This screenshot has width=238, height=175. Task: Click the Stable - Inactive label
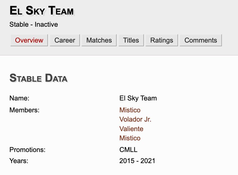click(33, 24)
